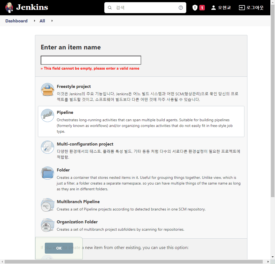
Task: Click the Freestyle project box icon
Action: [x=48, y=90]
